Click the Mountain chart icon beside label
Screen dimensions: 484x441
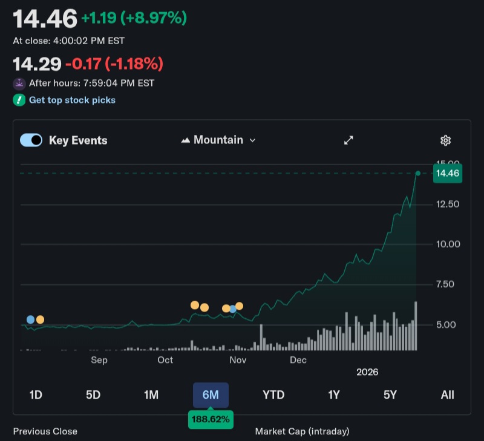point(186,140)
